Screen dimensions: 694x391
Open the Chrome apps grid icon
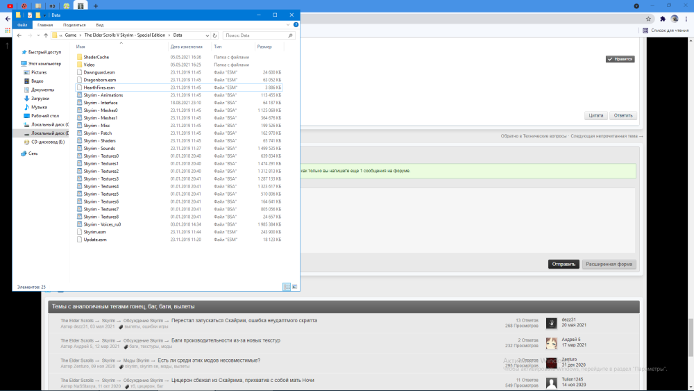(8, 30)
